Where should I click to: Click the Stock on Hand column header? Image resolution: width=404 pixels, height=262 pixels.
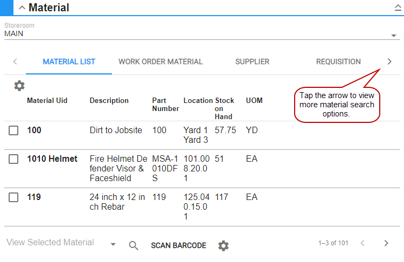[225, 108]
